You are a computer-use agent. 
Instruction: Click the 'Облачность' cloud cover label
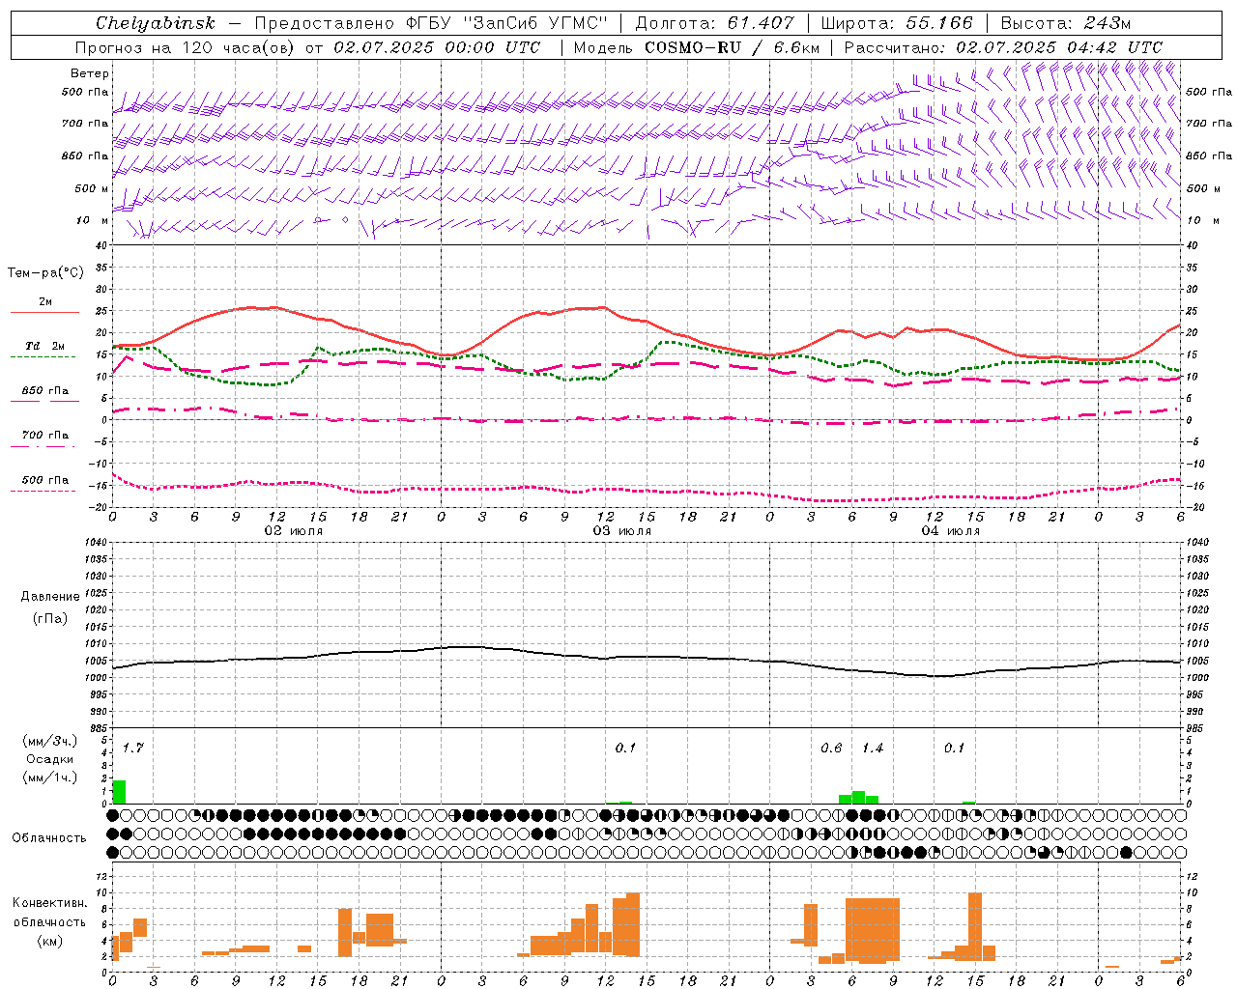(49, 838)
